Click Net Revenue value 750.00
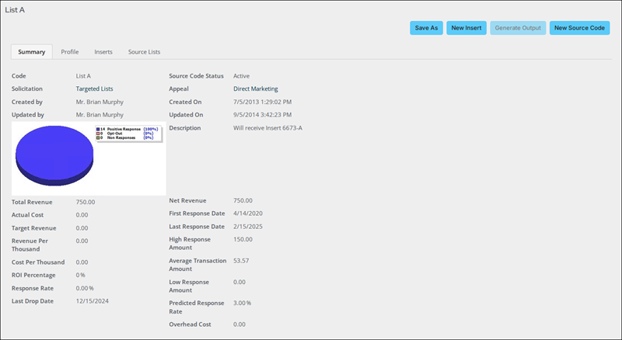The height and width of the screenshot is (340, 622). [x=243, y=200]
